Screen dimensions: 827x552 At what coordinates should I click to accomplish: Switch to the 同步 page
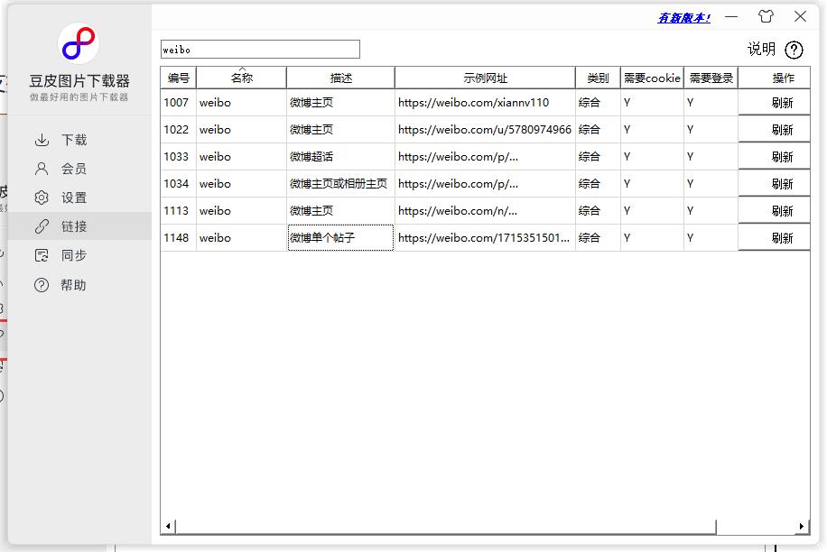pos(79,255)
